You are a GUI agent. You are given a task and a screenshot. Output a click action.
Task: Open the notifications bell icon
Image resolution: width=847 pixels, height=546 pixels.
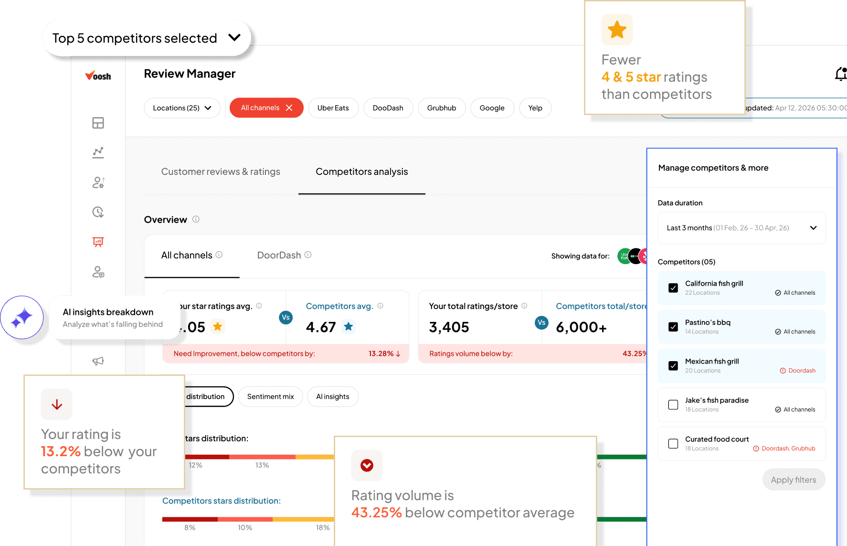coord(841,74)
